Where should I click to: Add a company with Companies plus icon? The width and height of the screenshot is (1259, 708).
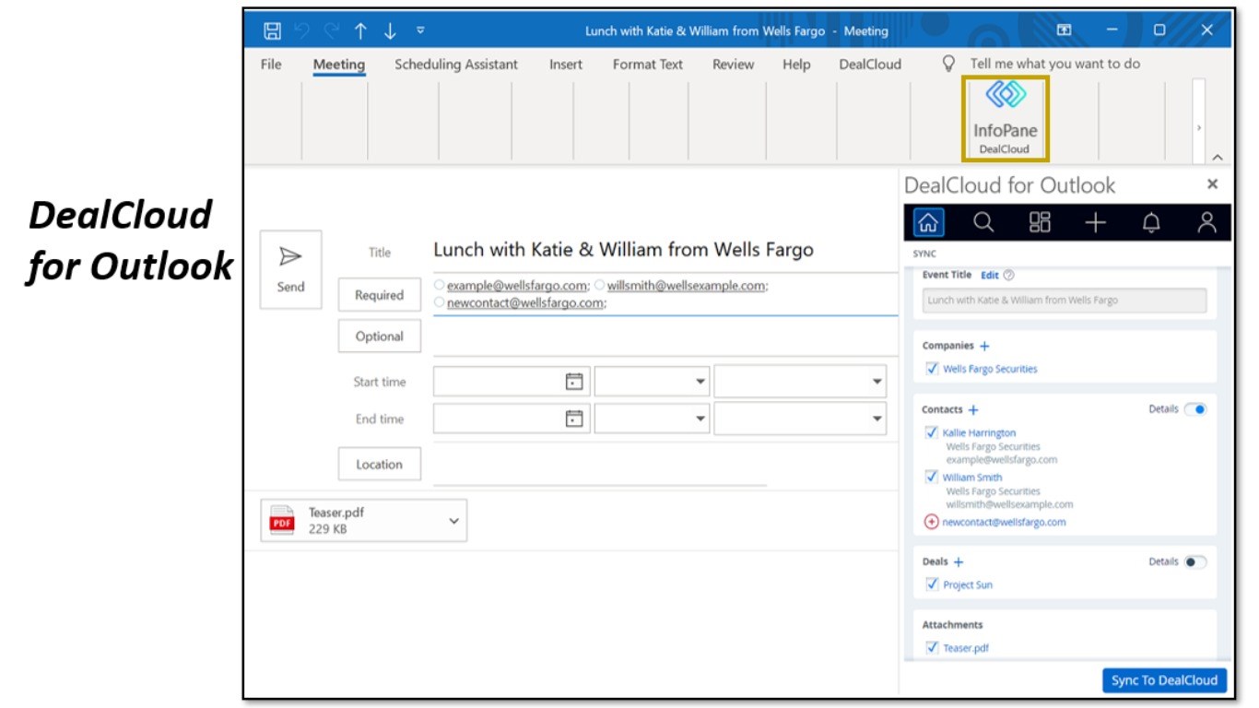(x=984, y=347)
